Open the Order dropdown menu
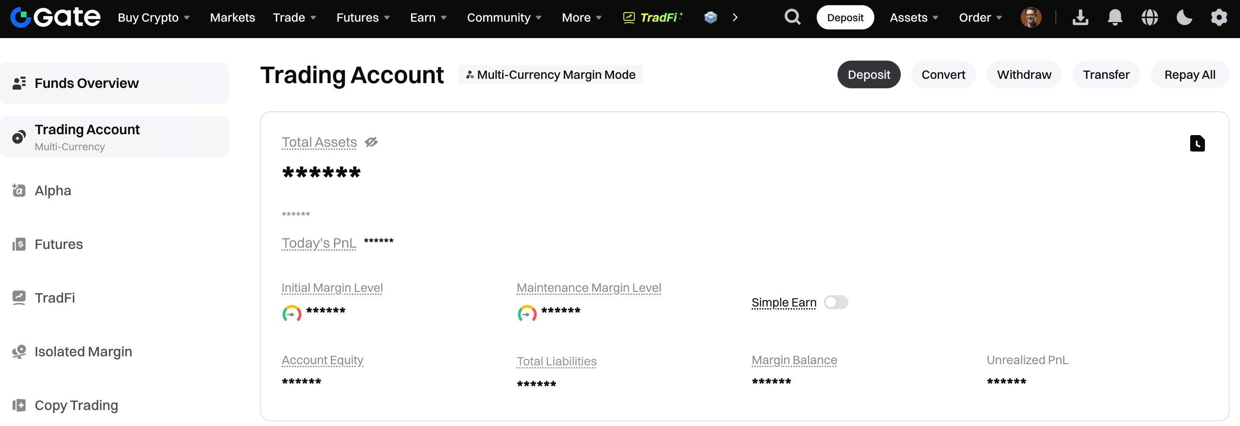 click(x=980, y=17)
